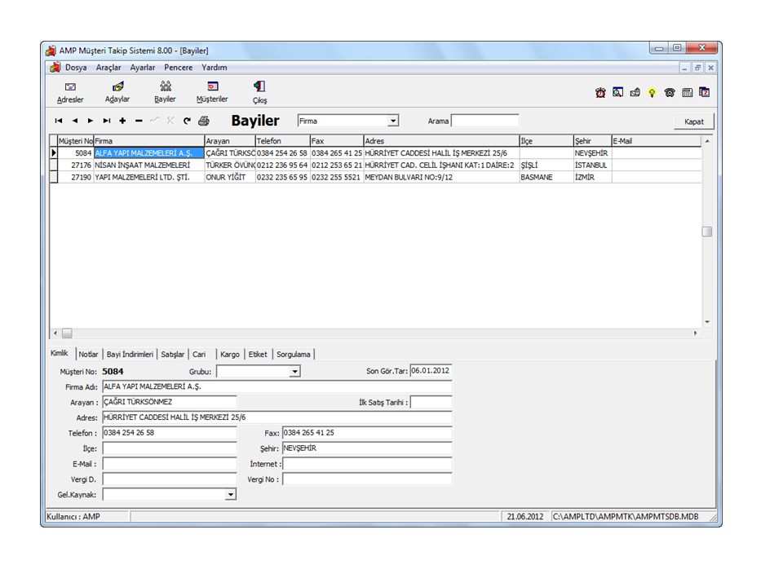Click the yellow light bulb icon

[x=652, y=92]
